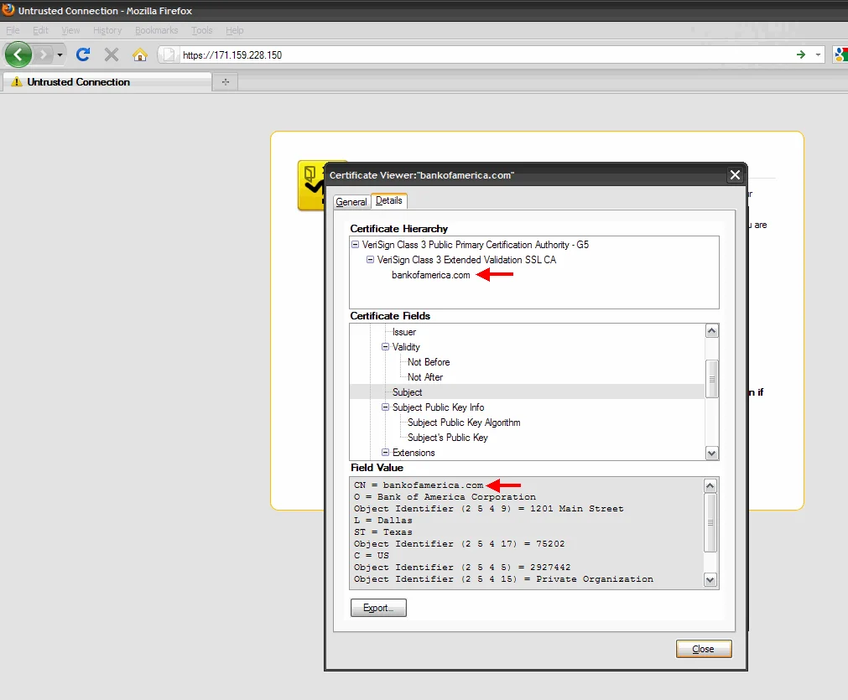Image resolution: width=848 pixels, height=700 pixels.
Task: Select the Untrusted Connection browser tab
Action: [x=107, y=81]
